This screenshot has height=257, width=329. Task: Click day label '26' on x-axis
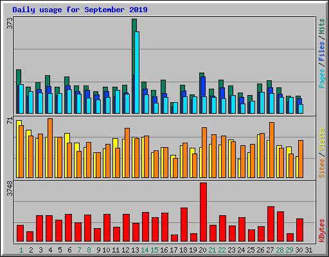point(260,250)
